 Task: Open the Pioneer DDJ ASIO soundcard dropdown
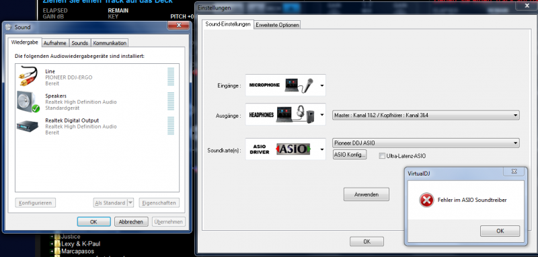[426, 143]
